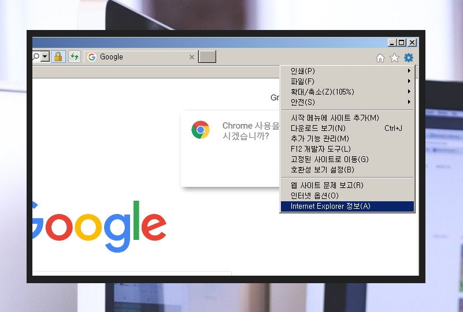Select Internet Explorer 정보(A)
The height and width of the screenshot is (312, 463).
(347, 206)
